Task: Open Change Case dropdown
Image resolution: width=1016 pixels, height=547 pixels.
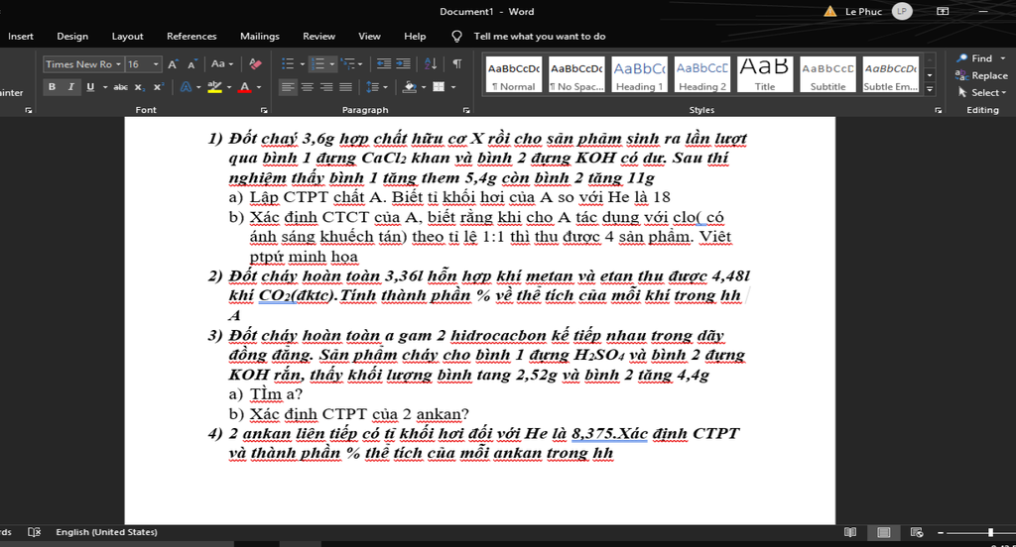Action: [x=221, y=64]
